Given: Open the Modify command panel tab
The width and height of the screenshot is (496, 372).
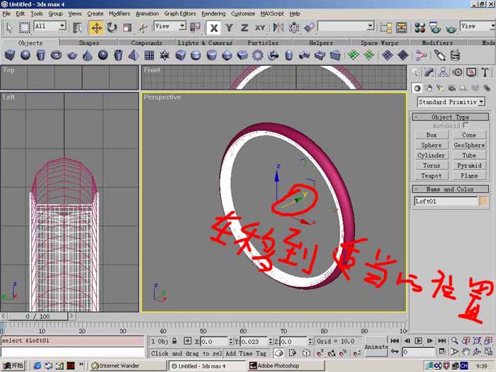Looking at the screenshot, I should 429,72.
